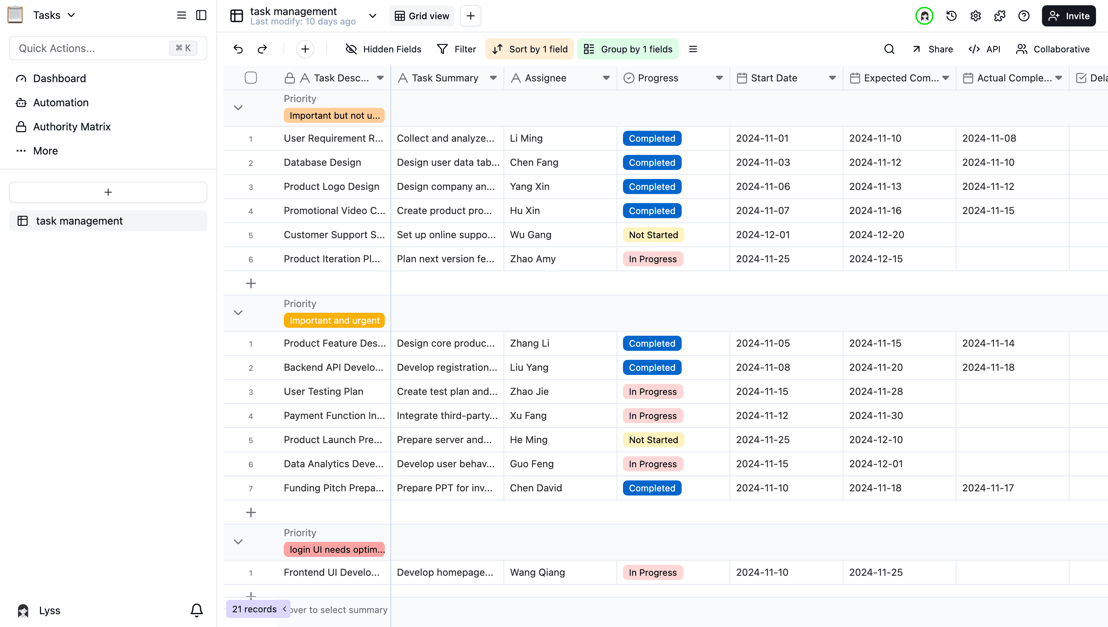Open Authority Matrix in the sidebar

[108, 127]
